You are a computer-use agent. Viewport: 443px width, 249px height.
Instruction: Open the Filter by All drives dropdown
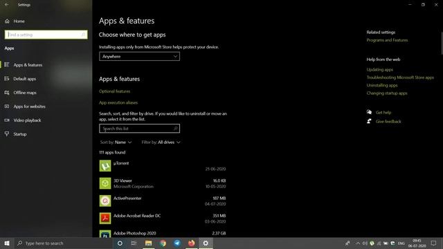[161, 142]
